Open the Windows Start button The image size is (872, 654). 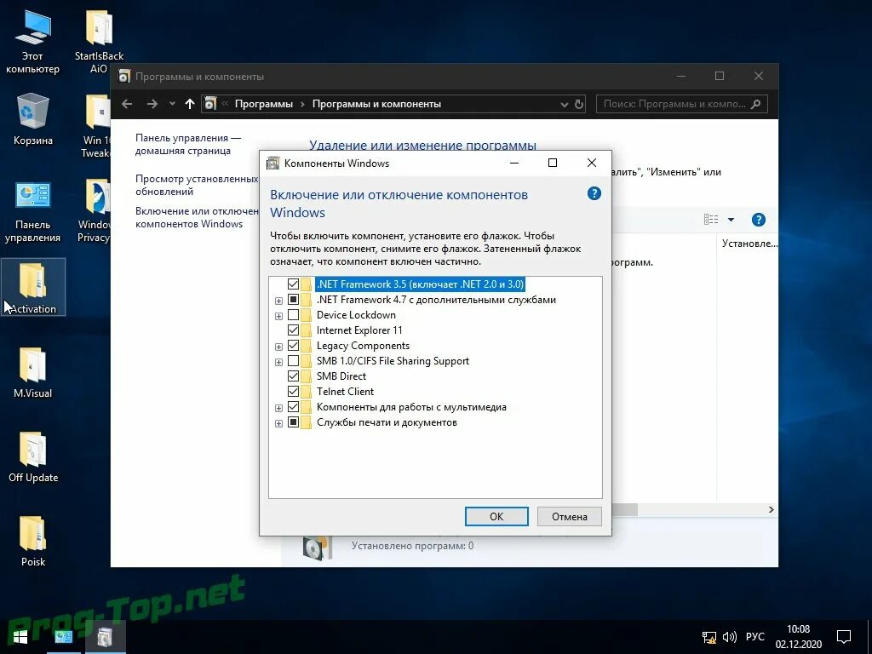click(20, 637)
